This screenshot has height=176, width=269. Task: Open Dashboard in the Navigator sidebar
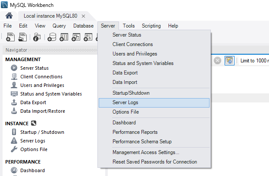click(x=32, y=170)
